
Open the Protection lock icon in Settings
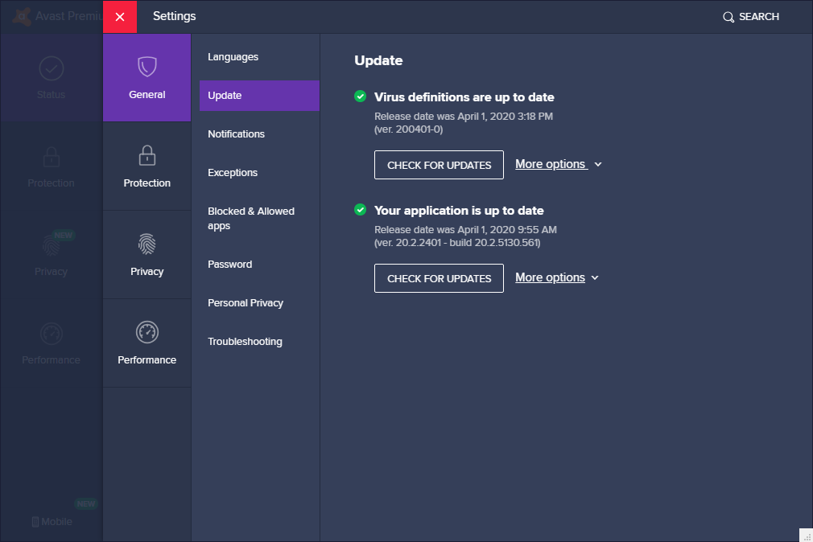147,155
